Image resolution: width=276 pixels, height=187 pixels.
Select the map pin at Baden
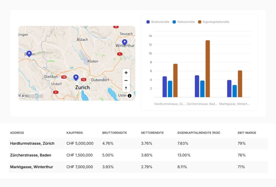(29, 54)
